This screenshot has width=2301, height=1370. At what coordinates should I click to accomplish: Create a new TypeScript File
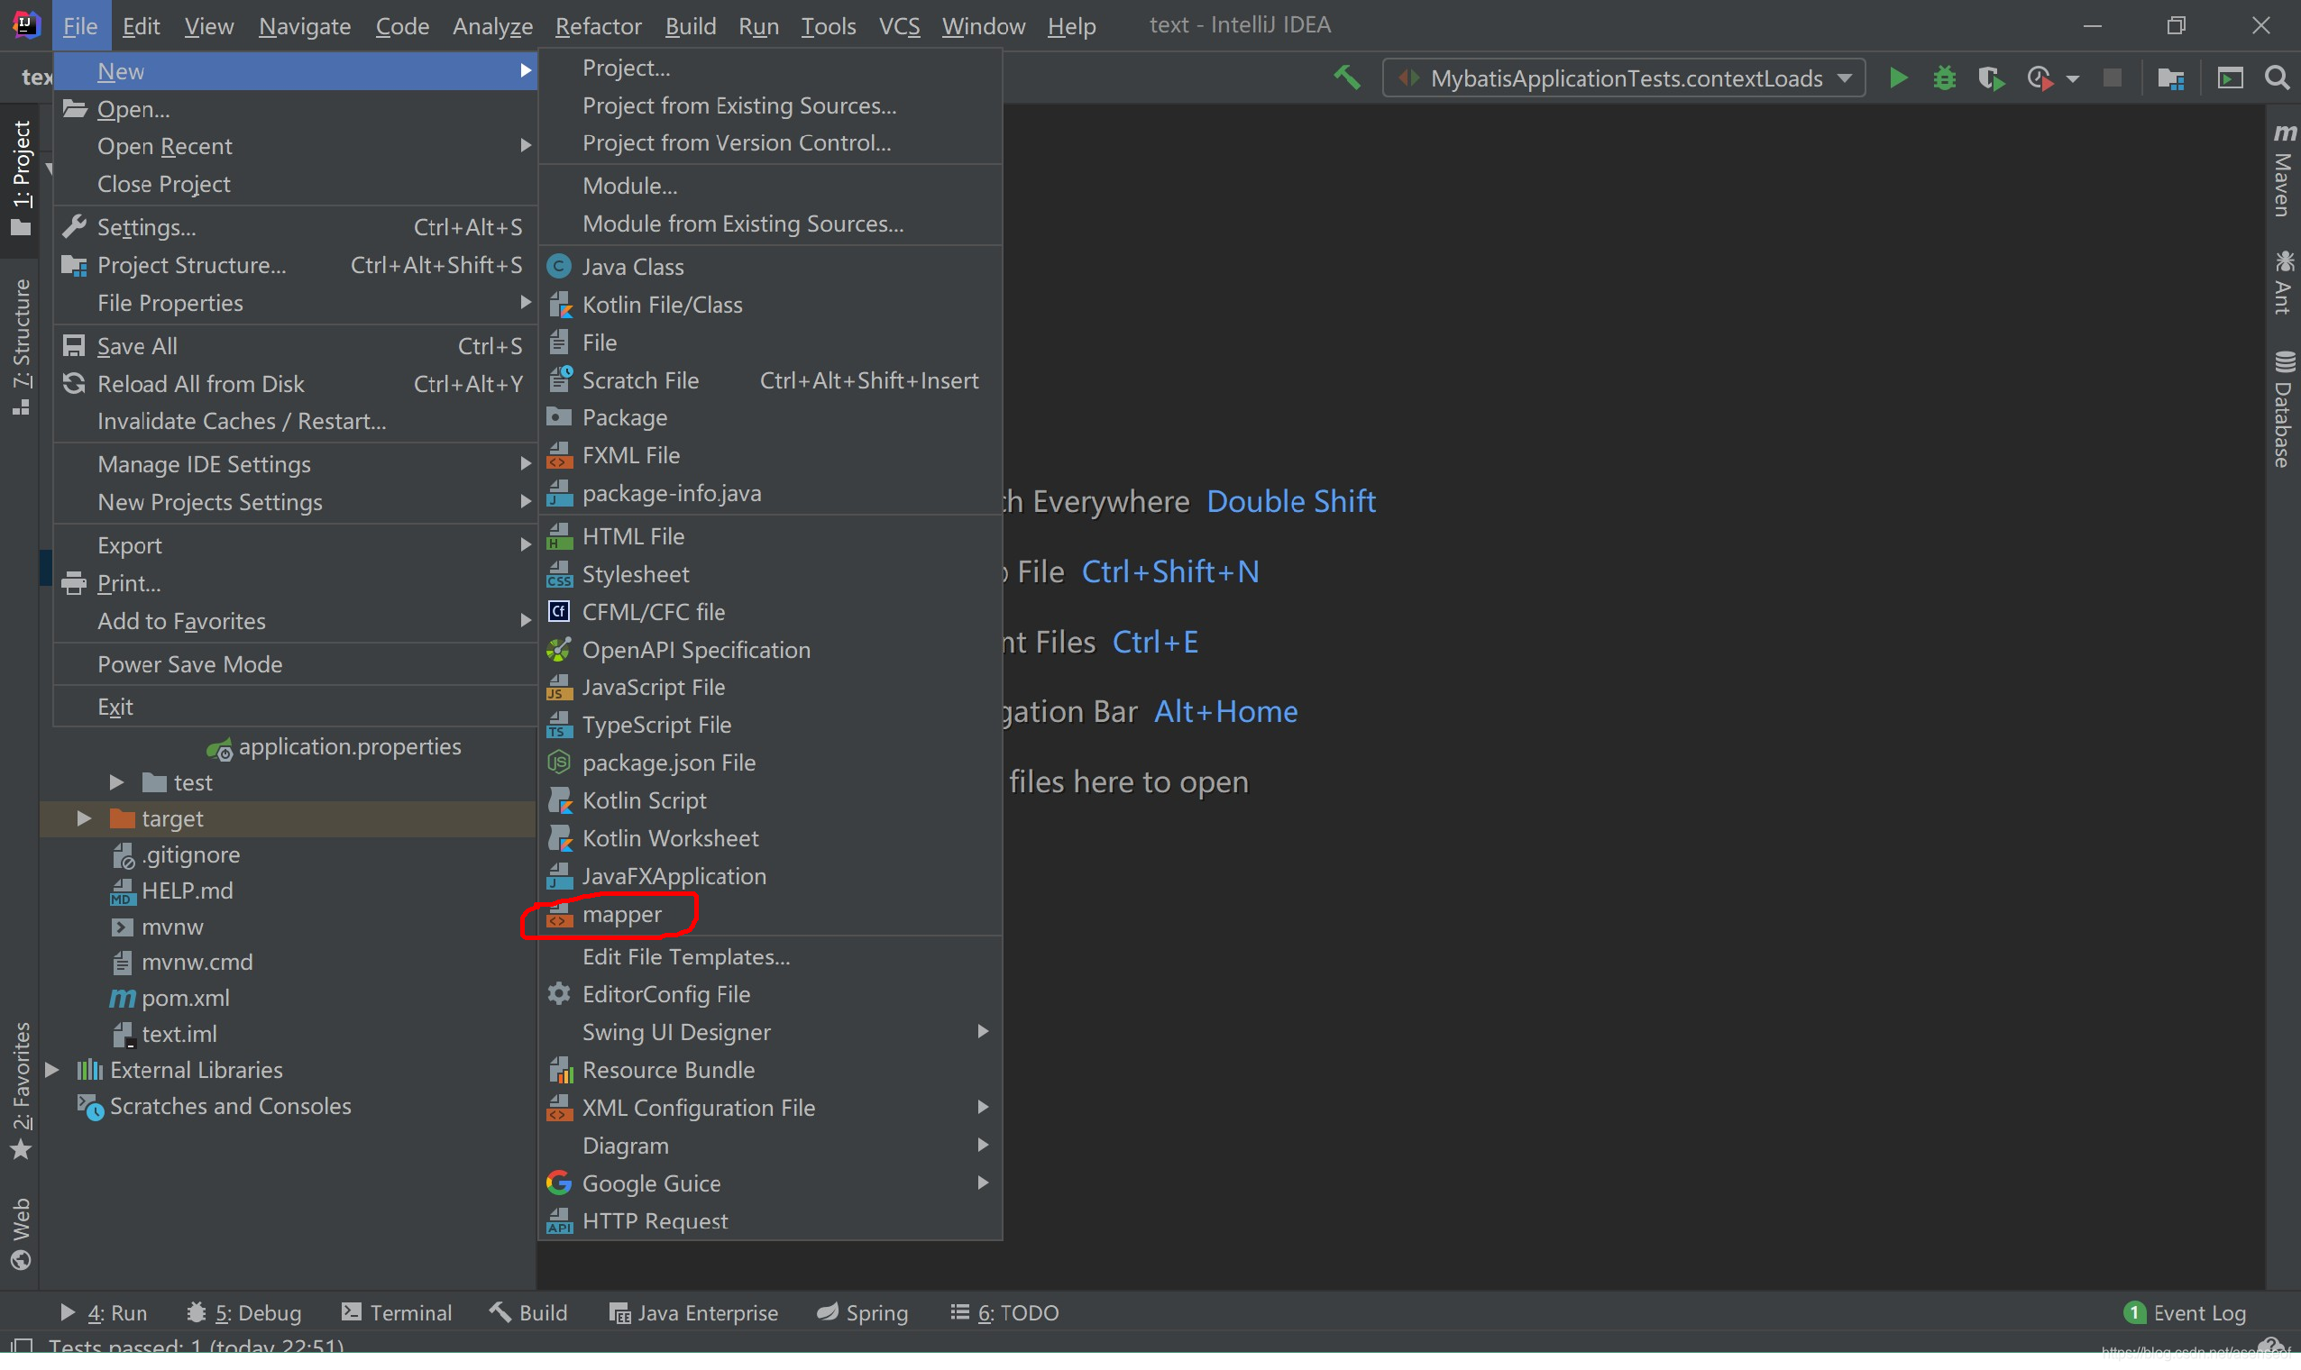pyautogui.click(x=770, y=726)
